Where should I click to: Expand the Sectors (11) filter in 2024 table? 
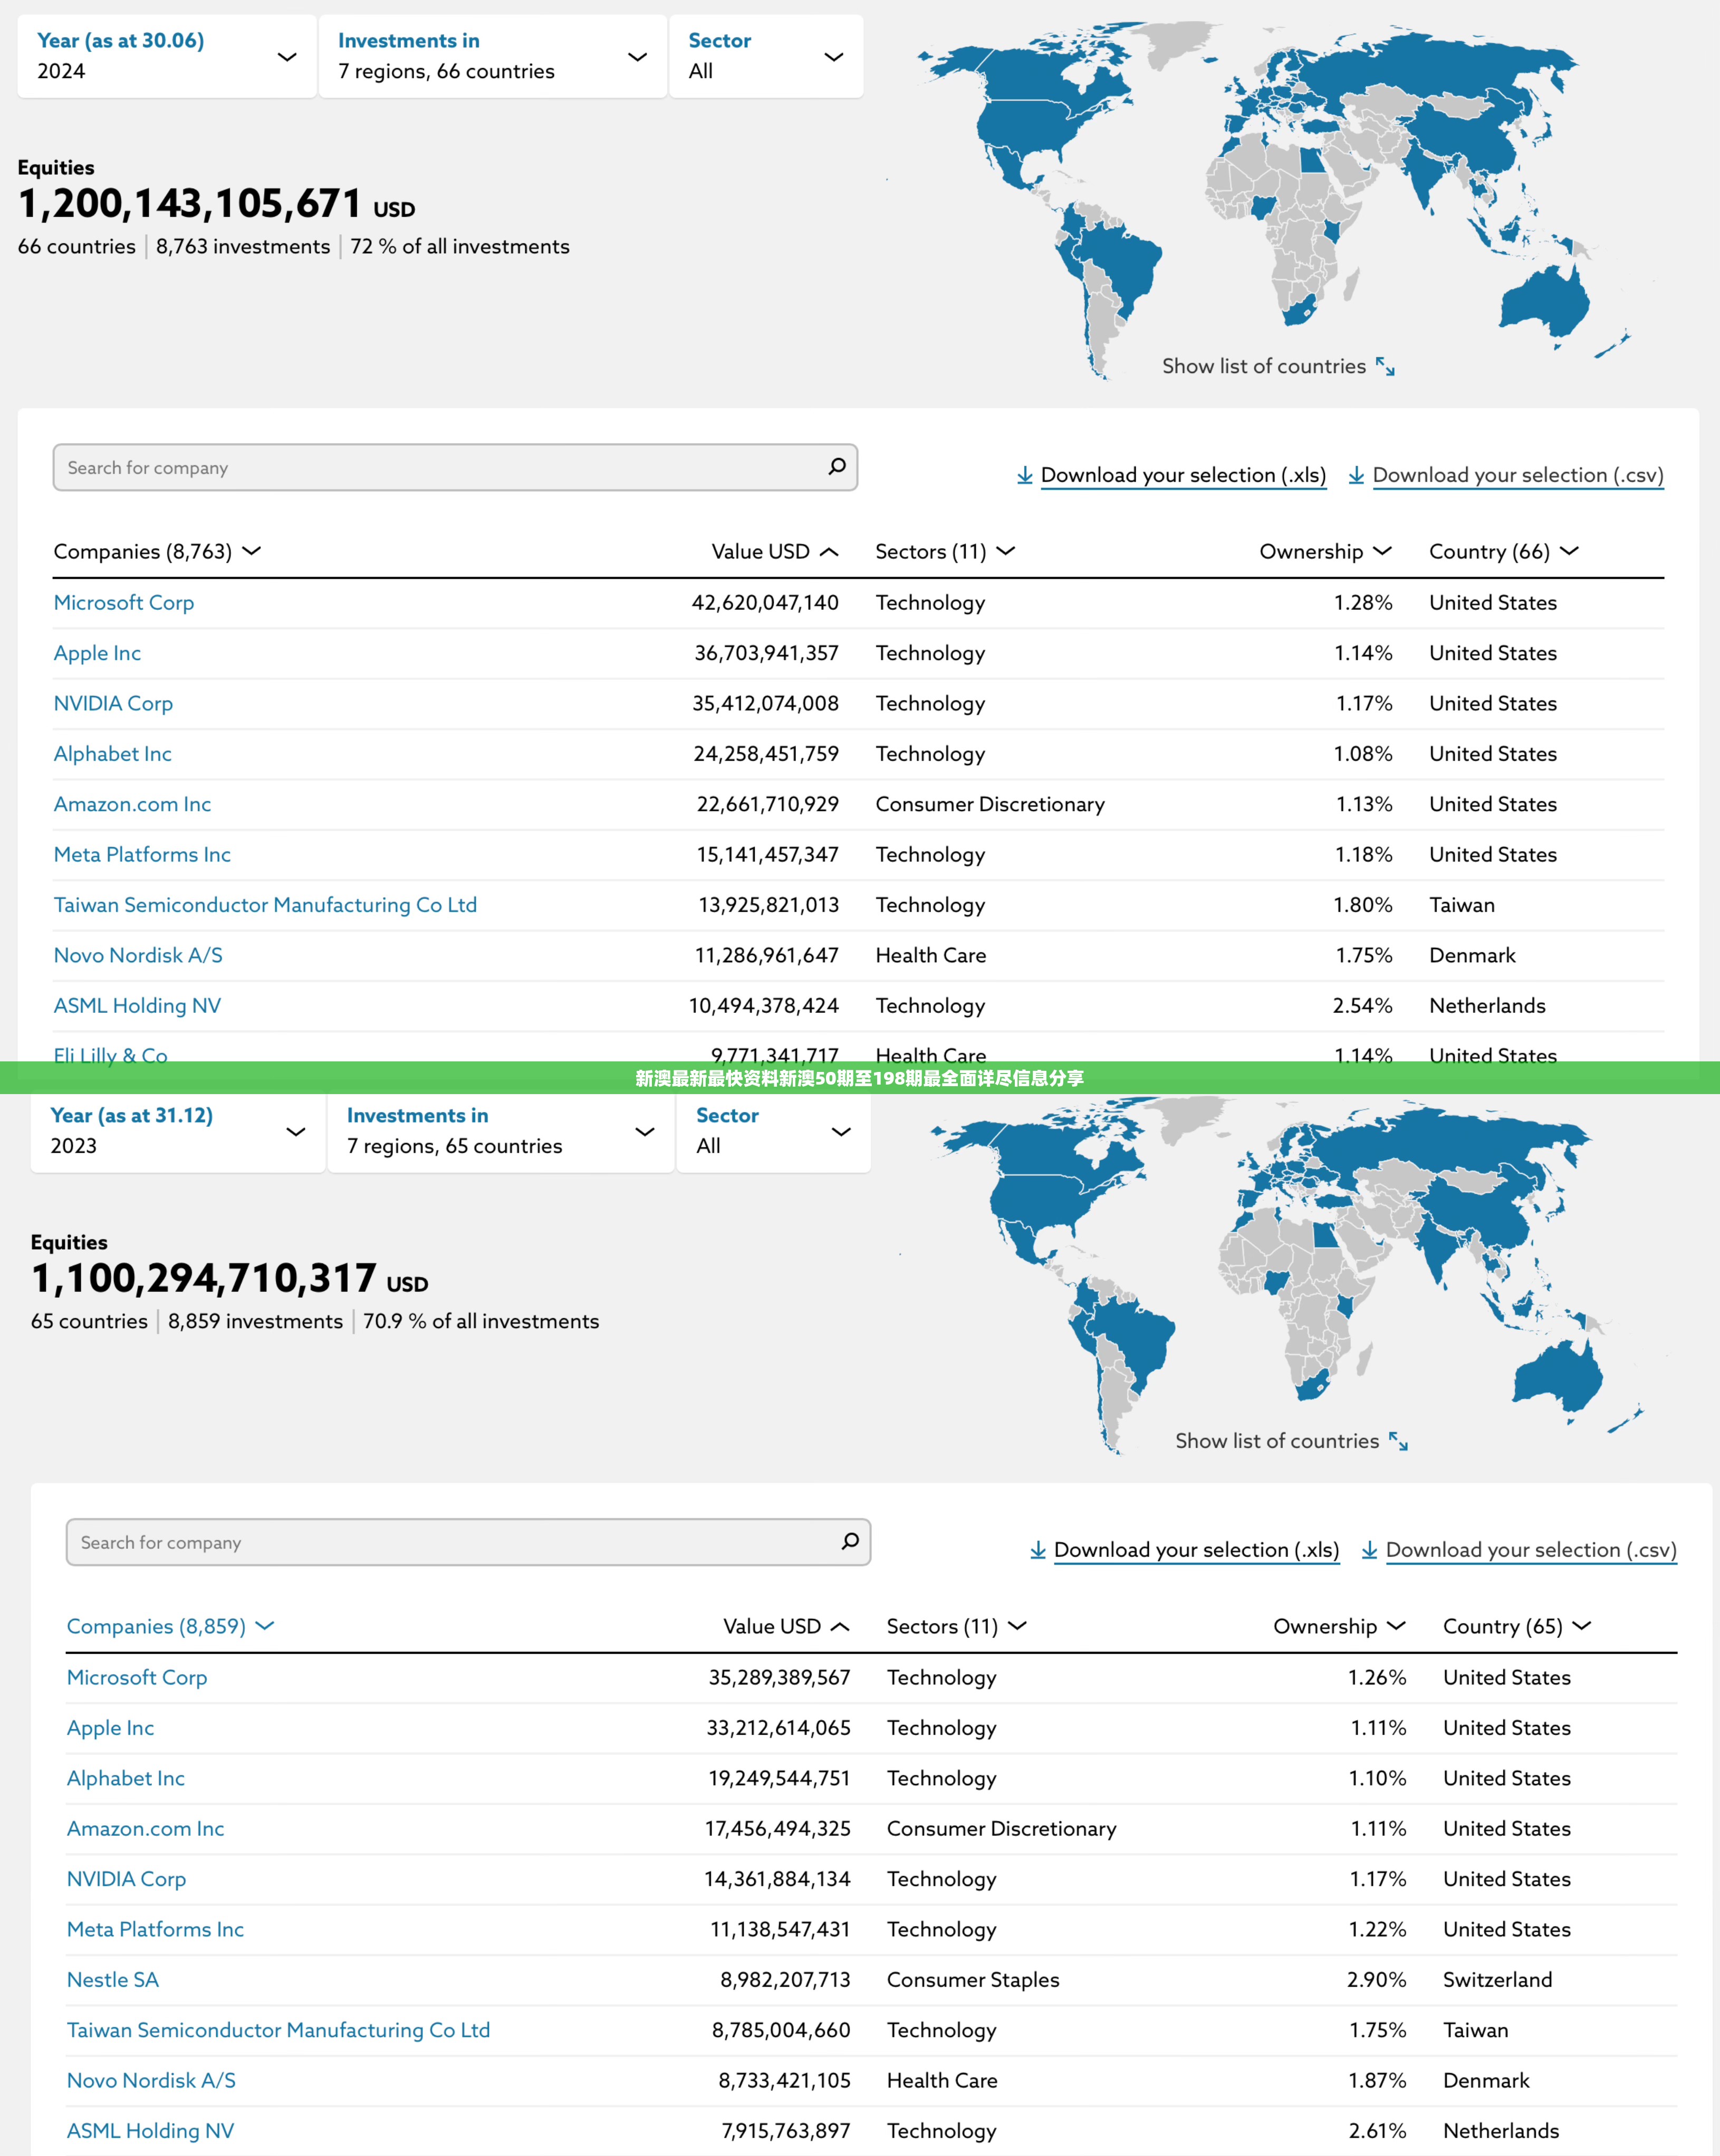point(945,552)
